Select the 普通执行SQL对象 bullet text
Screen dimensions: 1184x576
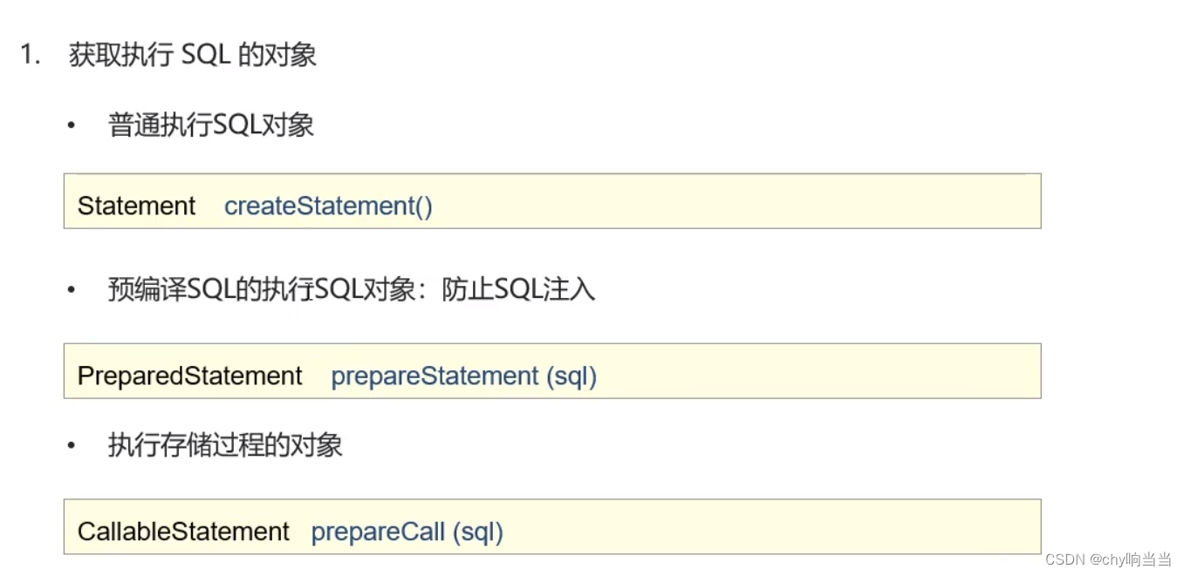coord(210,125)
